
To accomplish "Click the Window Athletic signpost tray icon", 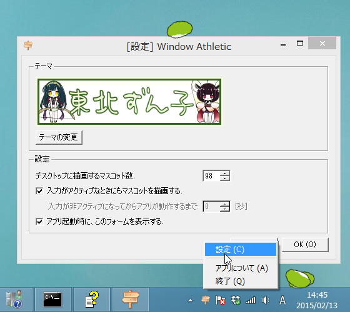I will point(206,300).
